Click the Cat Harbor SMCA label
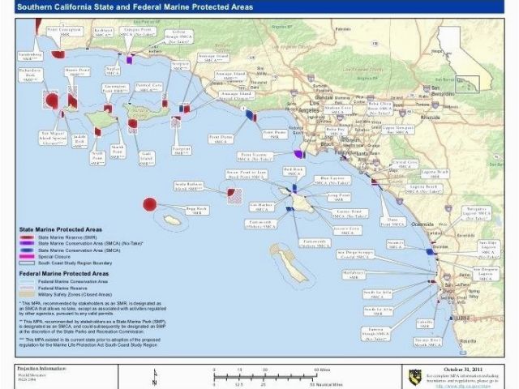Screen dimensions: 519x389 [x=261, y=207]
